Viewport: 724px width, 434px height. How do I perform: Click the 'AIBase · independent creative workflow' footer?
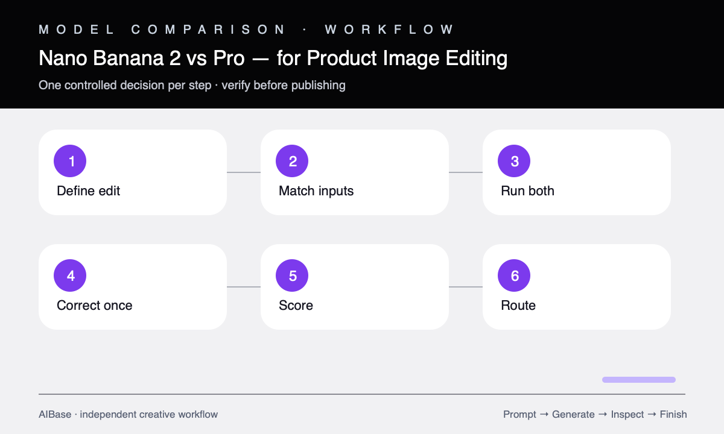pos(129,414)
